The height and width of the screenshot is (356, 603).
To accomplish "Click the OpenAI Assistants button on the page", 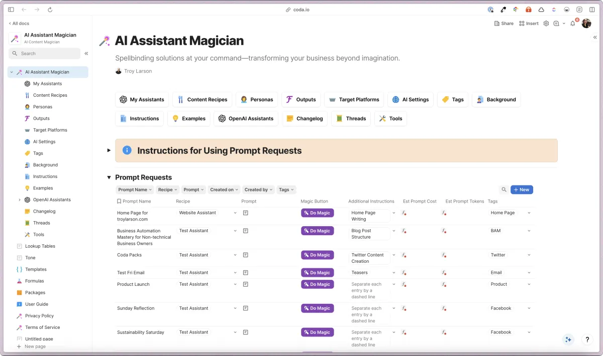I will pyautogui.click(x=246, y=119).
